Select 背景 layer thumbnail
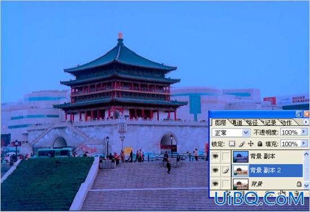This screenshot has width=310, height=212. pos(241,184)
